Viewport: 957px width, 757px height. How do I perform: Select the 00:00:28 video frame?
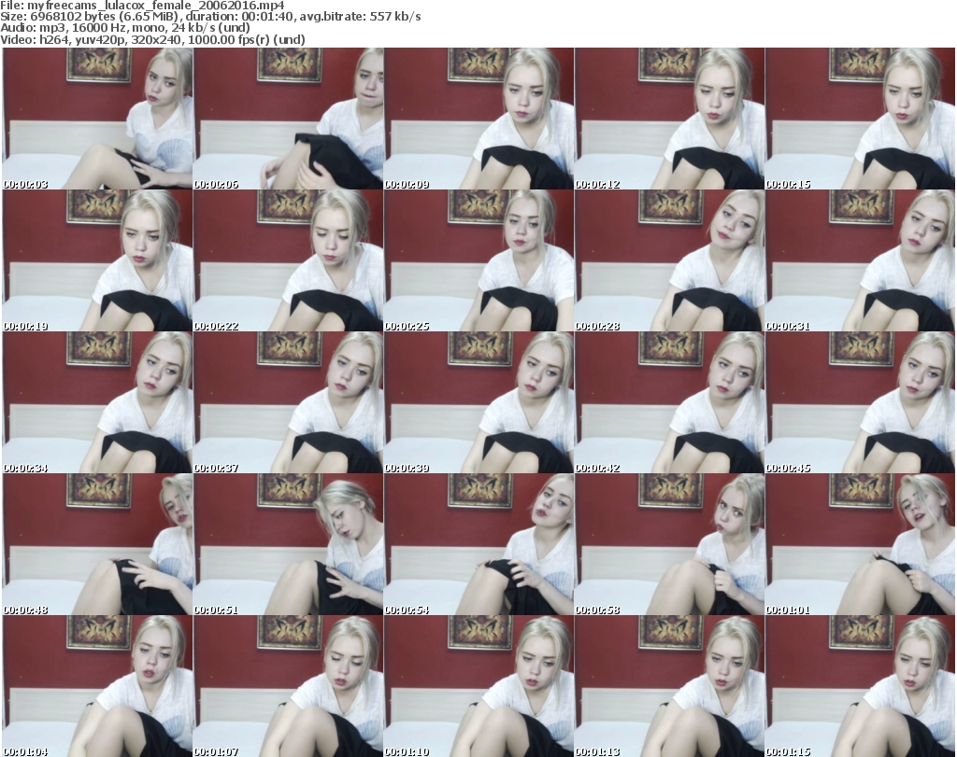point(669,260)
